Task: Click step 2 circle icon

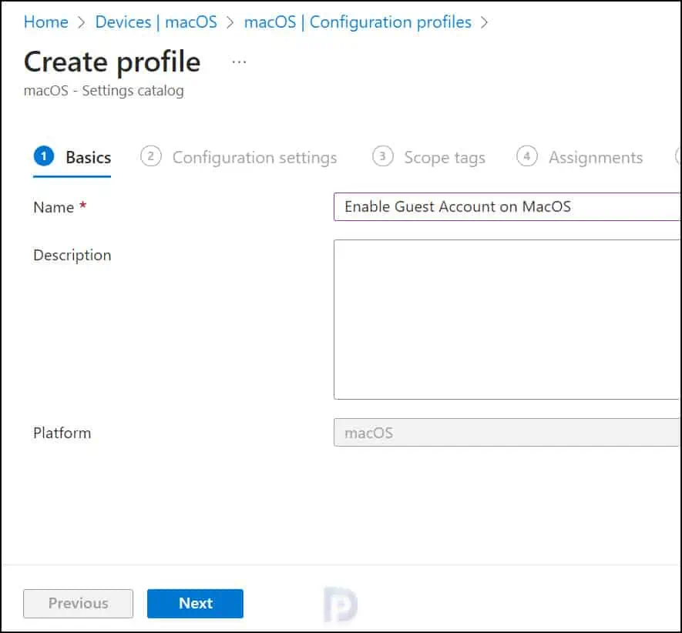Action: [x=151, y=156]
